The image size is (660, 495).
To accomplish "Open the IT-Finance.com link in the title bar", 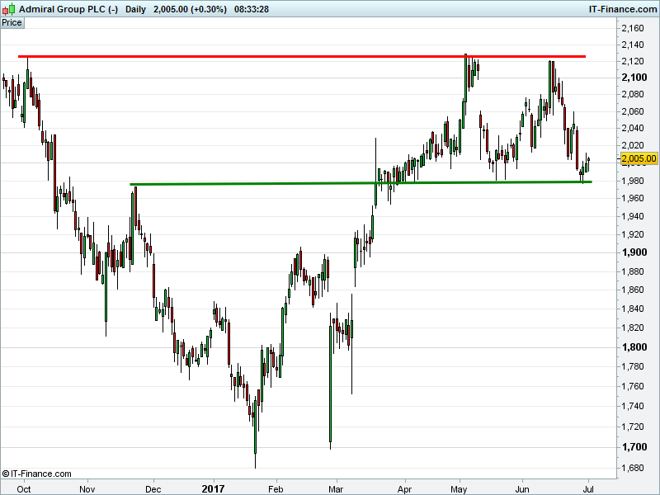I will tap(623, 9).
